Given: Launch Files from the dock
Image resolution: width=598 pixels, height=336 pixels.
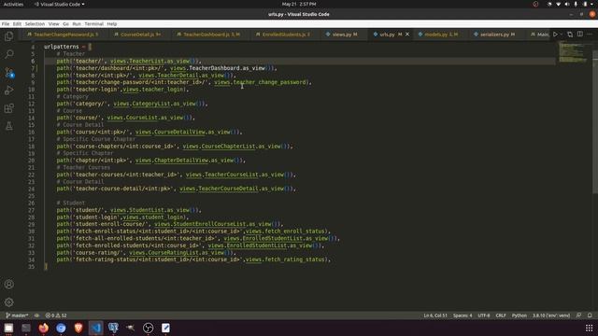Looking at the screenshot, I should point(8,328).
